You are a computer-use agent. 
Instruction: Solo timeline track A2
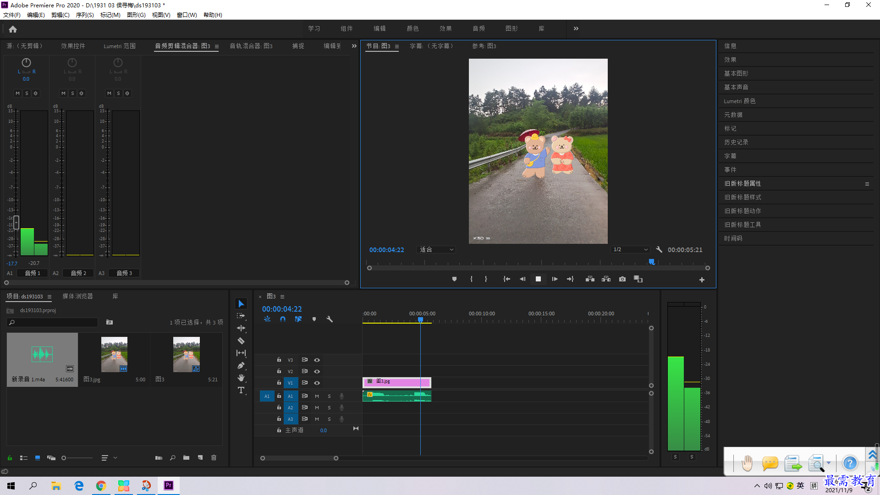click(329, 407)
